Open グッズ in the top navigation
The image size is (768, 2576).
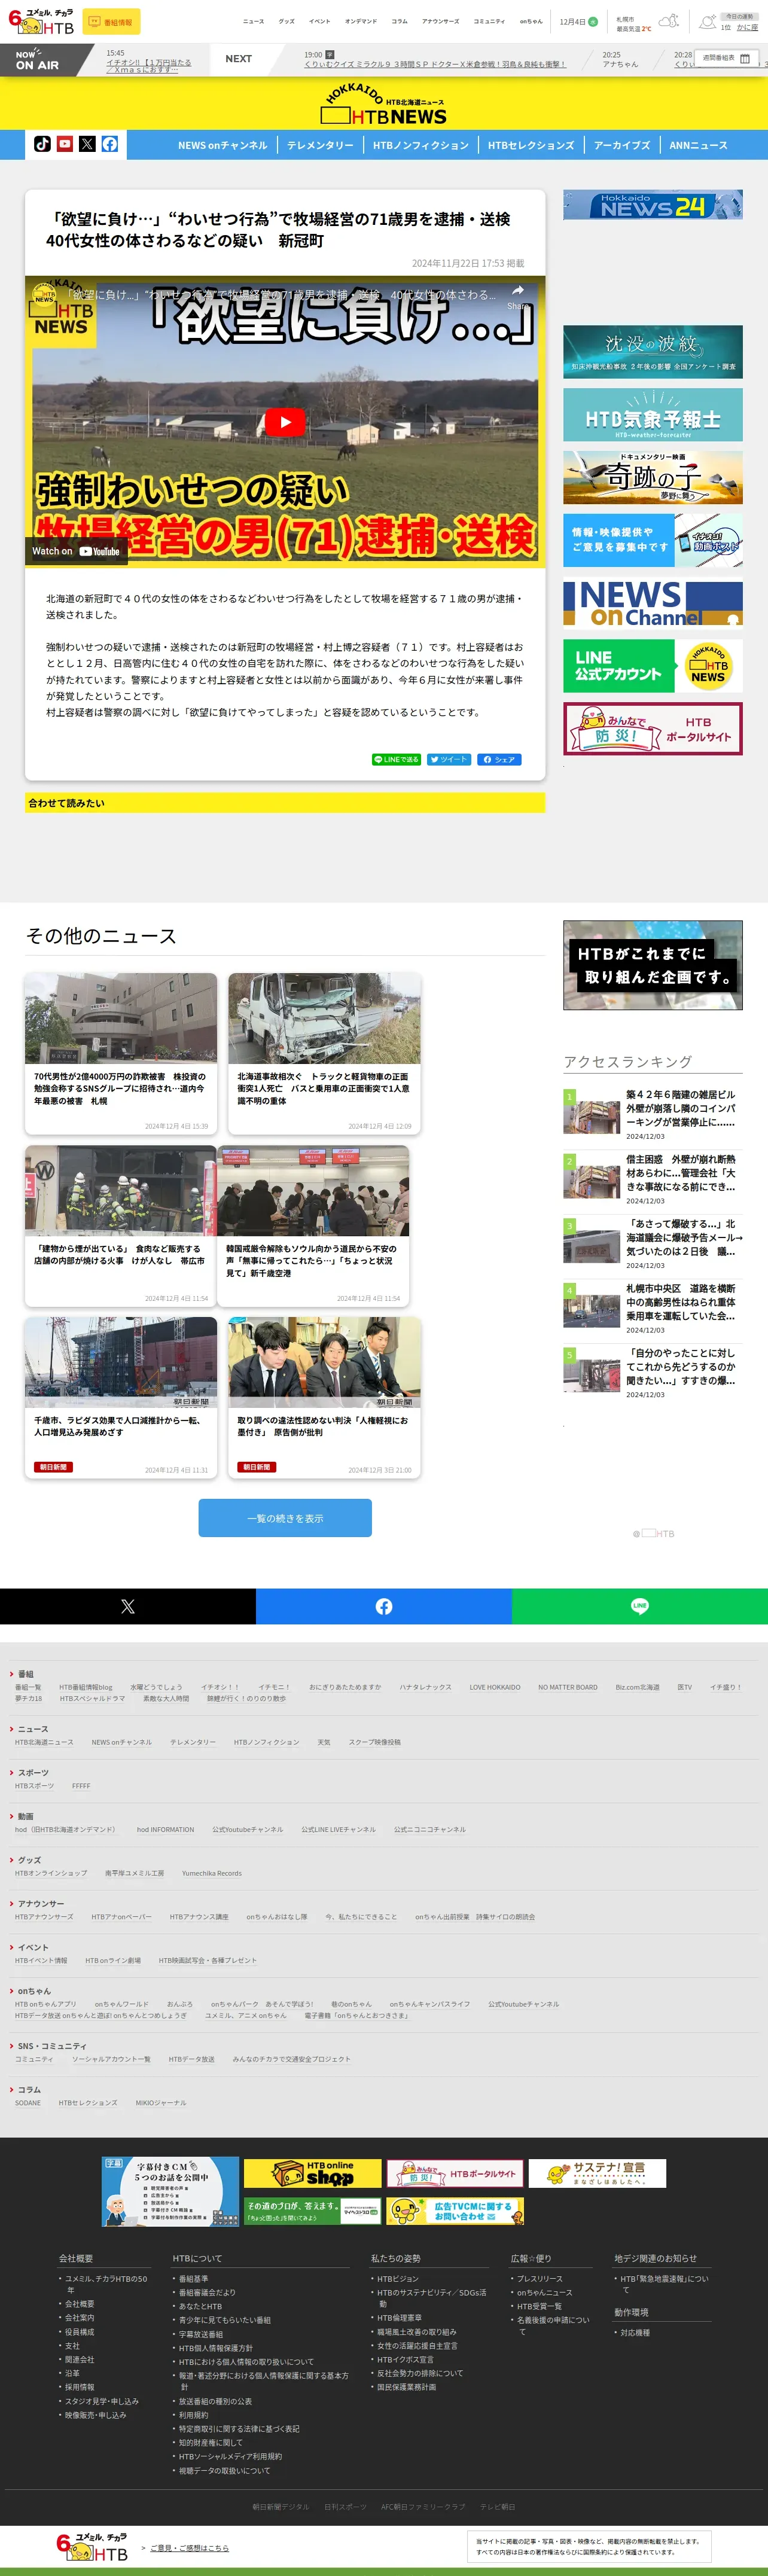tap(287, 21)
